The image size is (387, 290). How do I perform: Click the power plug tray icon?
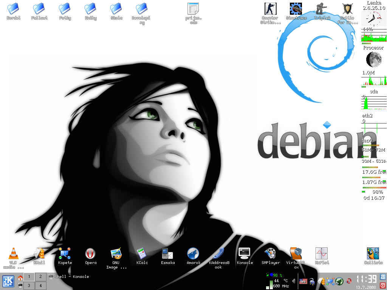tap(312, 281)
